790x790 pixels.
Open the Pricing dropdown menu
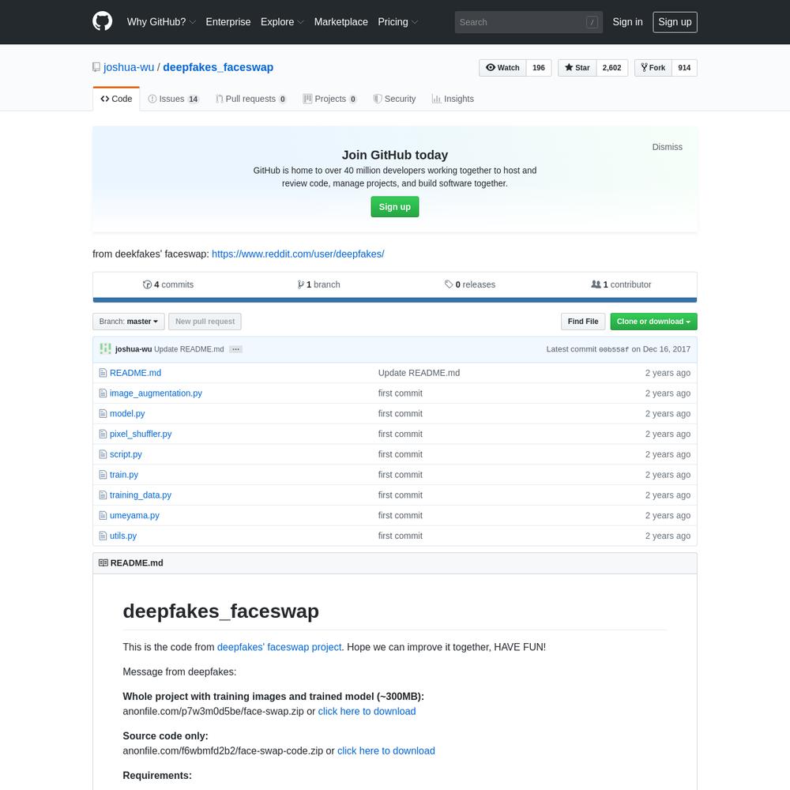(398, 21)
